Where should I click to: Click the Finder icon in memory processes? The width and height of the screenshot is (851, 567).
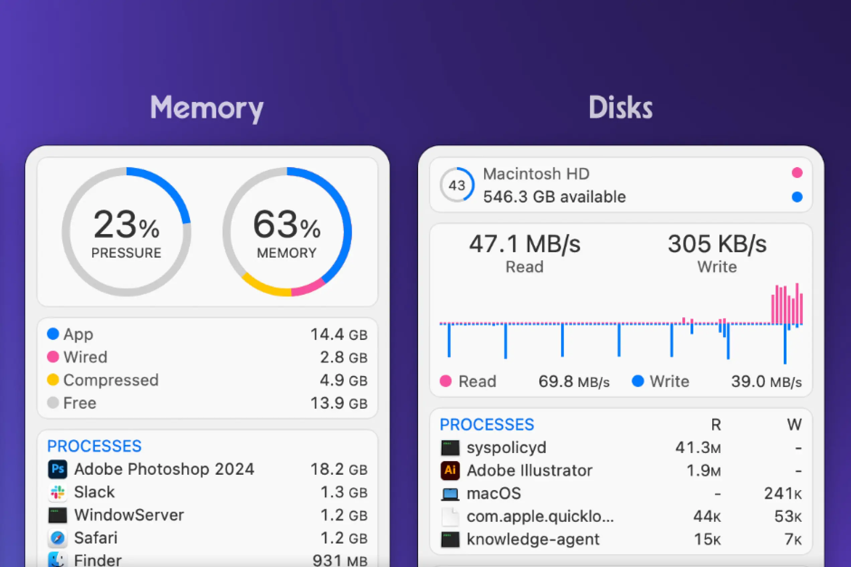click(58, 559)
